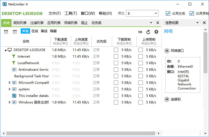The image size is (209, 137).
Task: Enable upload limit for system row
Action: point(141,89)
